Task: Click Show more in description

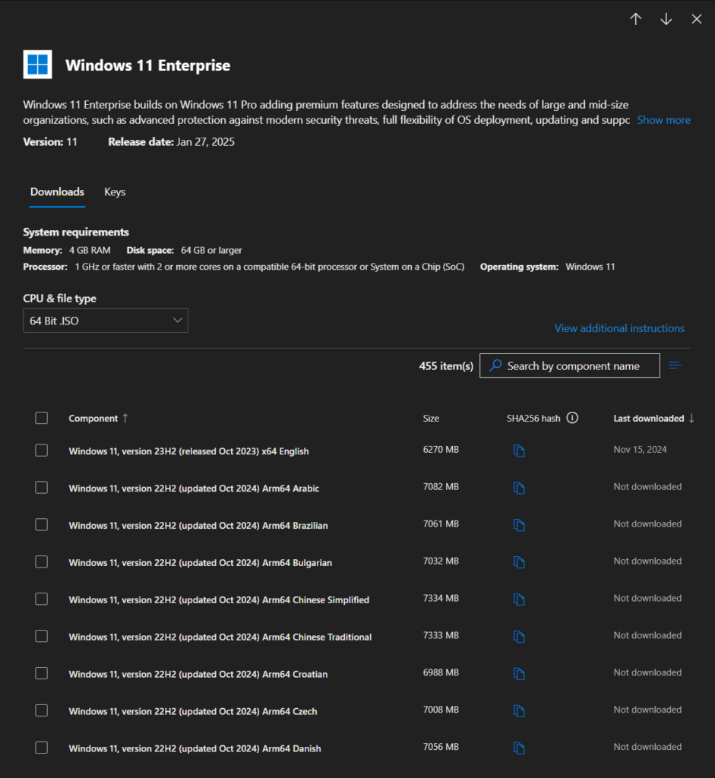Action: (x=663, y=120)
